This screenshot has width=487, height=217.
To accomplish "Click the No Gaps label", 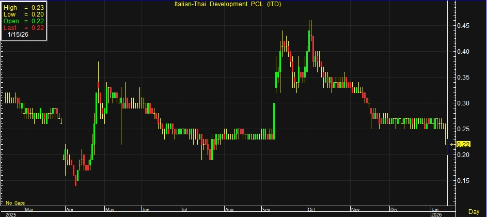I will pyautogui.click(x=15, y=203).
